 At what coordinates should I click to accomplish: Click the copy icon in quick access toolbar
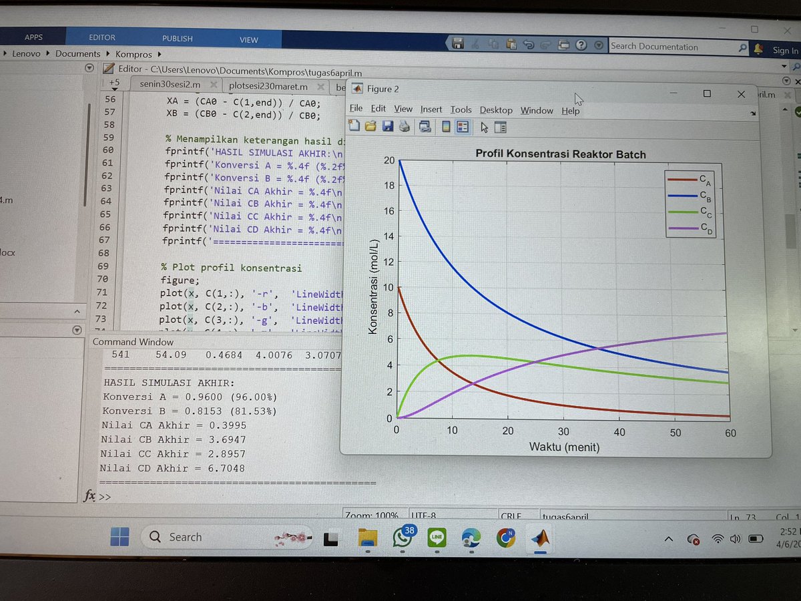[493, 45]
